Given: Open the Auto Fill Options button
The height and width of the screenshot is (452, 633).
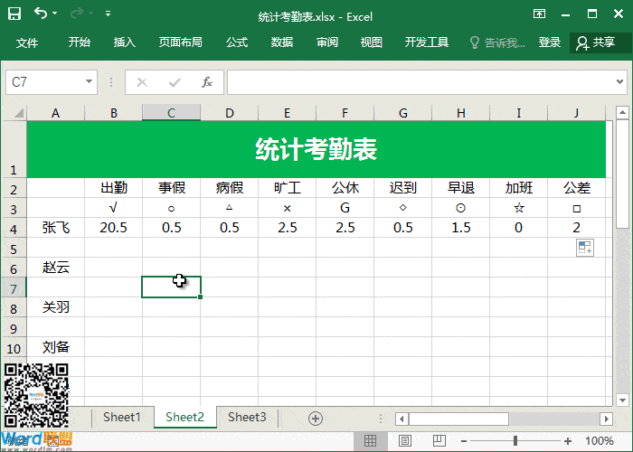Looking at the screenshot, I should (x=584, y=248).
